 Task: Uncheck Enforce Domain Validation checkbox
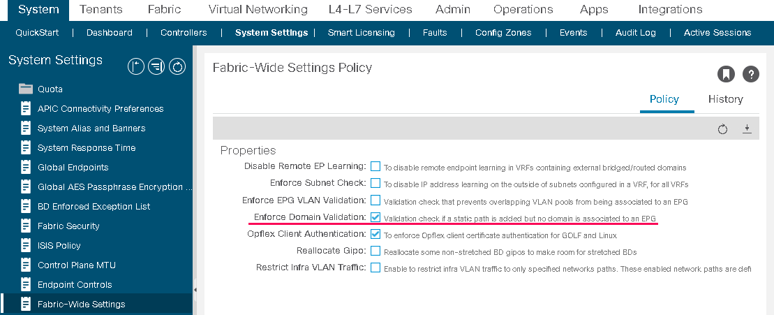[x=375, y=217]
